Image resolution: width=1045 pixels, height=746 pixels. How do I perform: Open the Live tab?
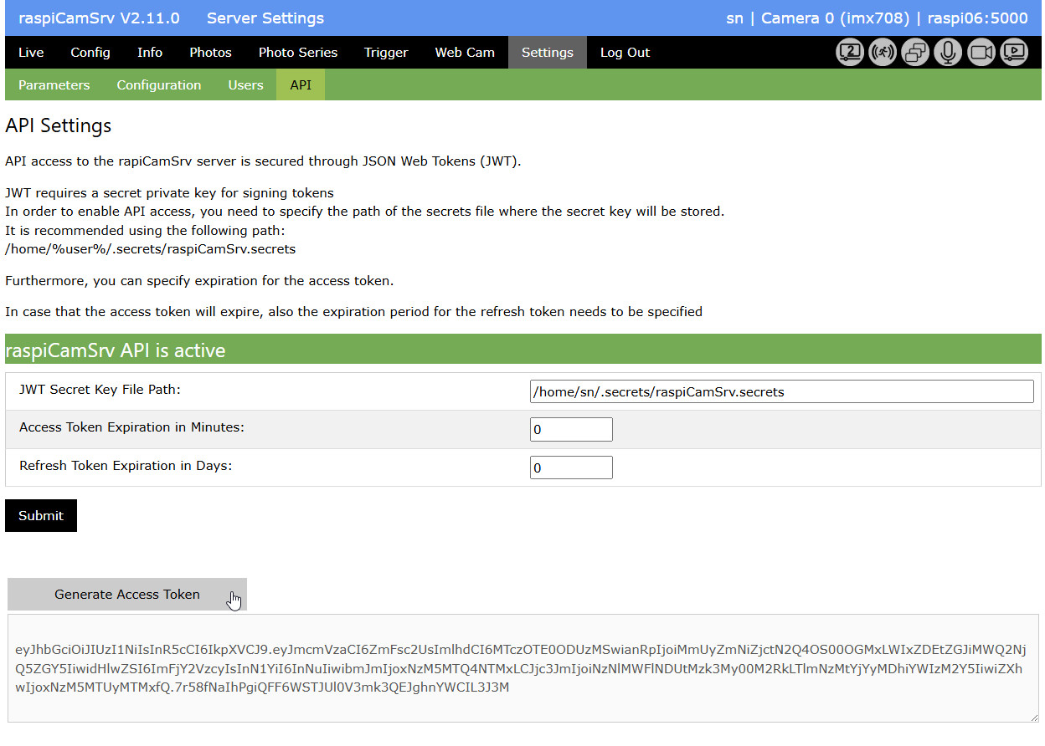point(30,52)
